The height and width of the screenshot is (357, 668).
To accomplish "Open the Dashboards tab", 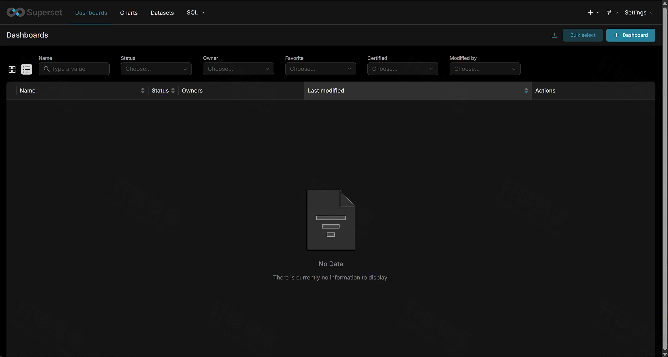I will click(x=91, y=13).
